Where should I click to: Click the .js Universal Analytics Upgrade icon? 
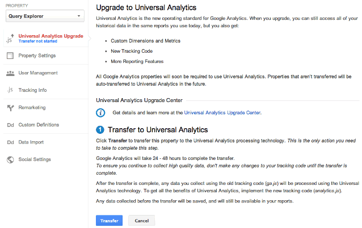[x=10, y=38]
